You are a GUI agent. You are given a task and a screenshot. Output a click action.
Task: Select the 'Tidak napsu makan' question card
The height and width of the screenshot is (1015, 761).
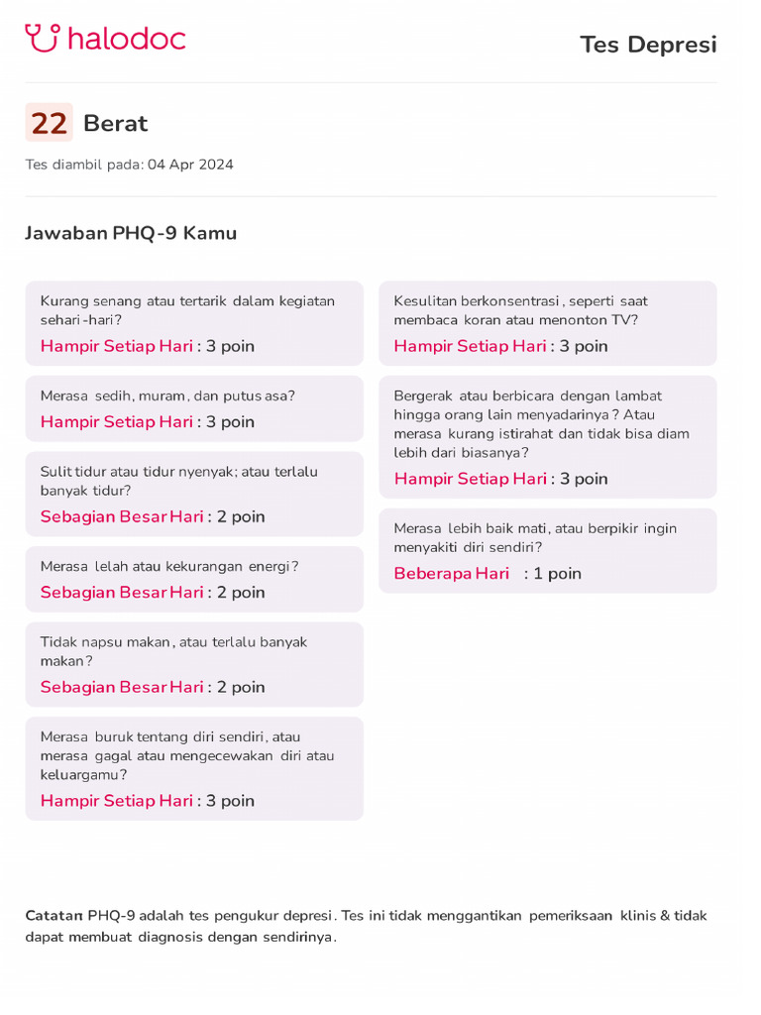(194, 664)
